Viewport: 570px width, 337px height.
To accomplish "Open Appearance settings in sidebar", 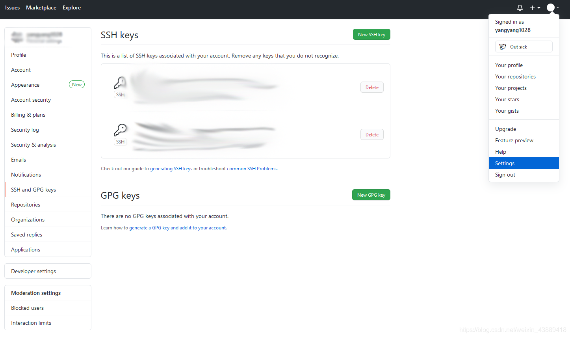I will point(48,85).
